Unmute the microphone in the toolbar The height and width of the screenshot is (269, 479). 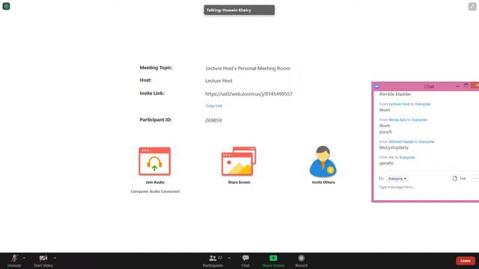click(x=14, y=261)
